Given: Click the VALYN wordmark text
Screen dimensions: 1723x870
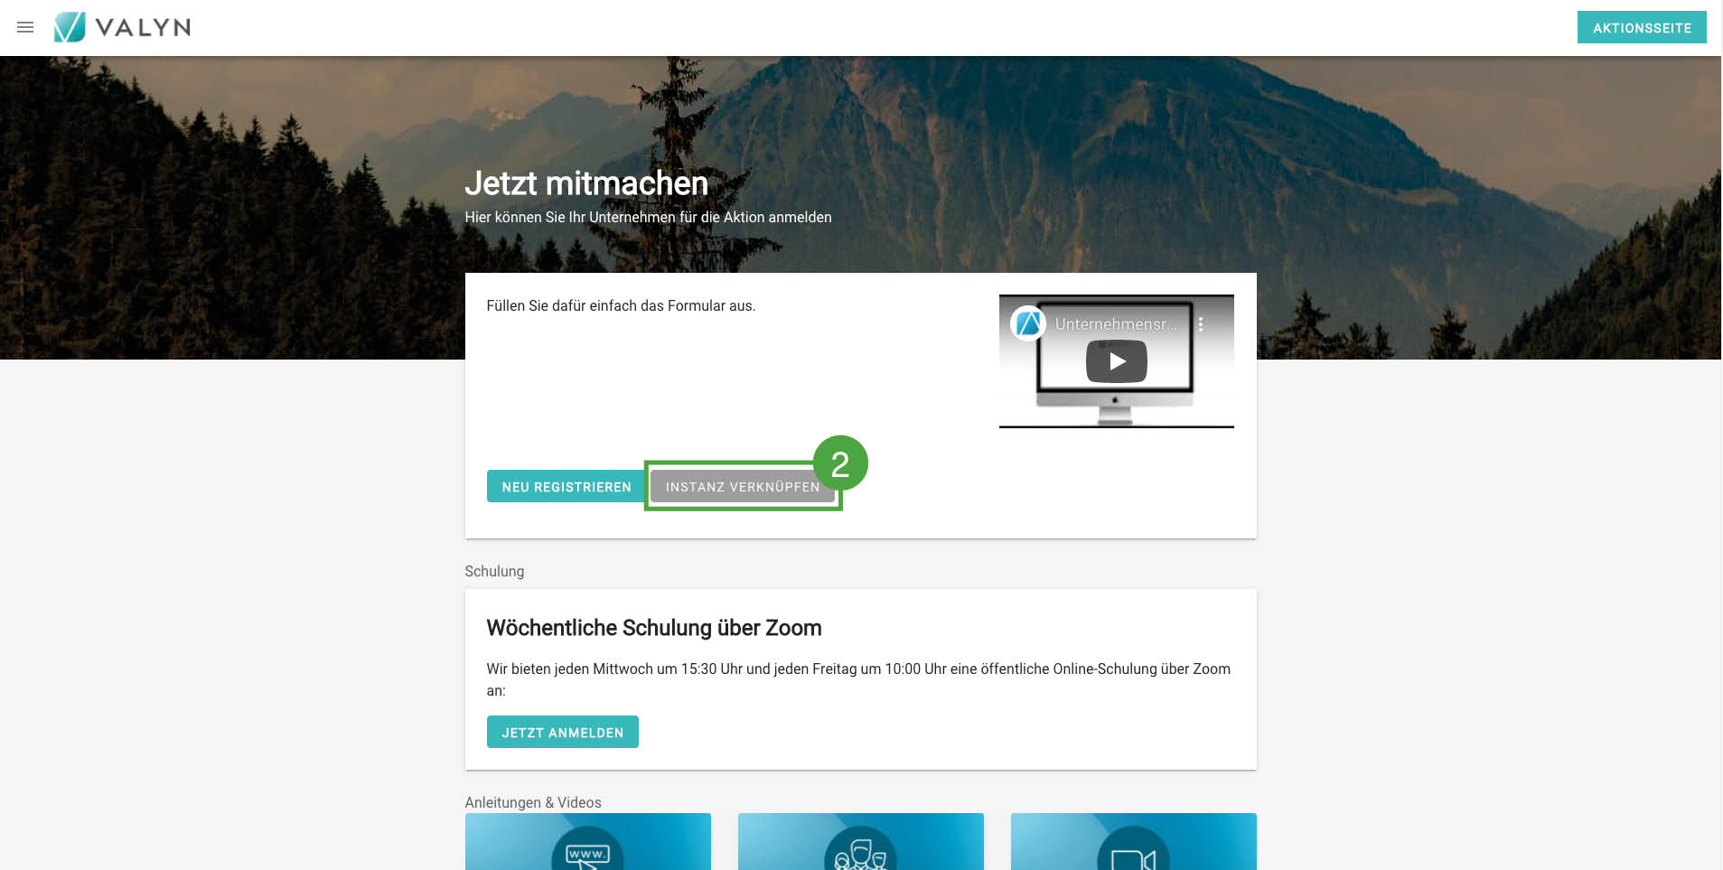Looking at the screenshot, I should 143,28.
